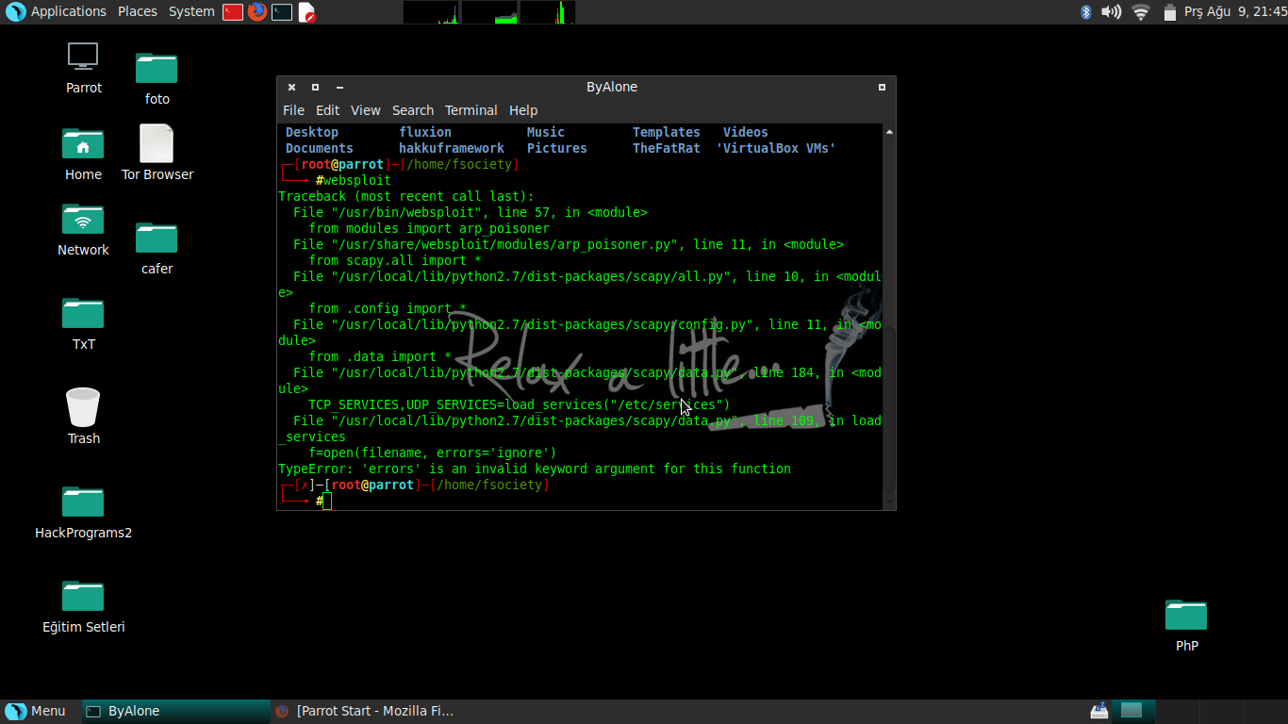Open the PhP folder on desktop
Screen dimensions: 1288x724
click(x=1186, y=626)
